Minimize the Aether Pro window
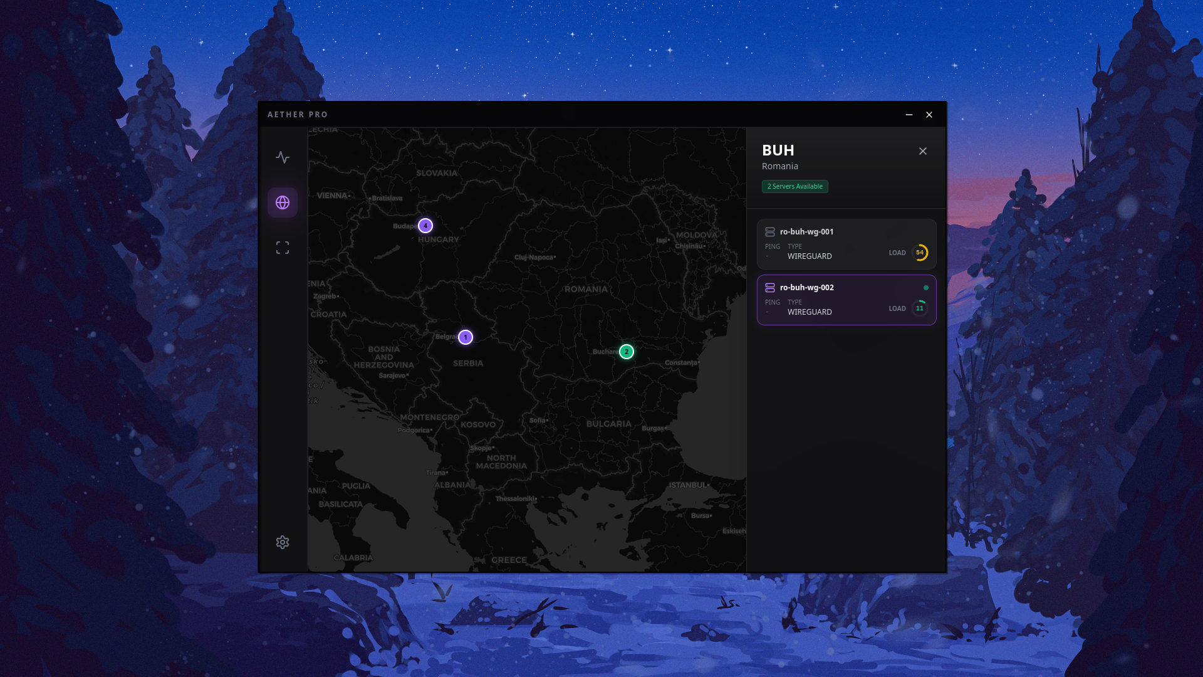The height and width of the screenshot is (677, 1203). [x=909, y=115]
